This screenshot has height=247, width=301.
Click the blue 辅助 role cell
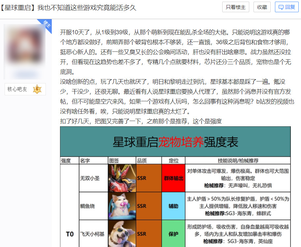(x=173, y=206)
